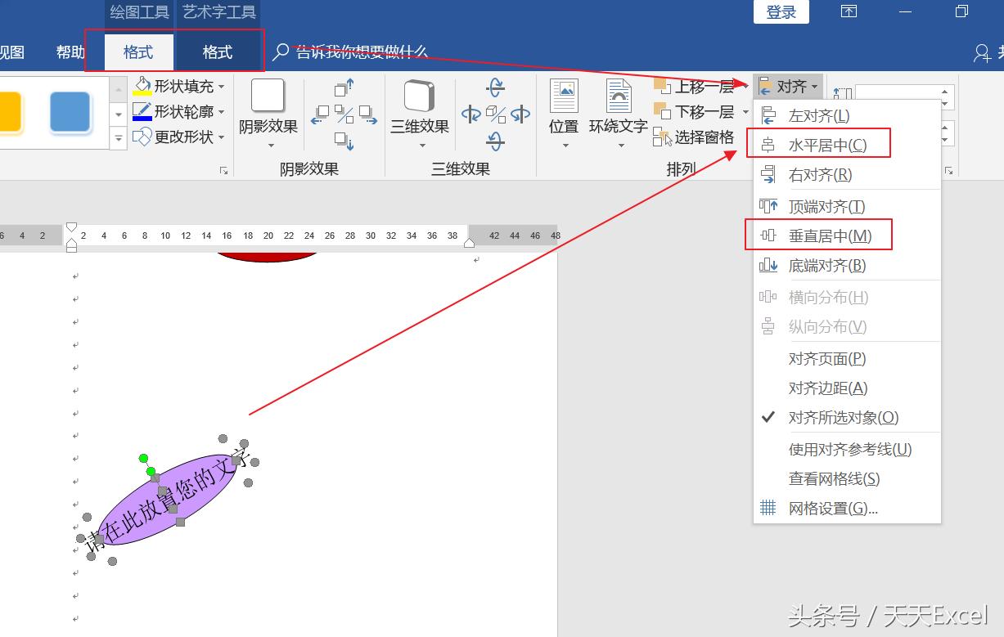This screenshot has width=1004, height=637.
Task: Click the 登录 button
Action: pos(781,11)
